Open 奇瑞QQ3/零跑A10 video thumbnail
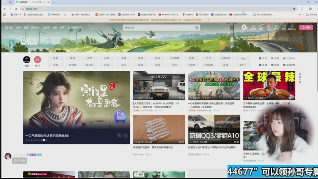Image resolution: width=318 pixels, height=179 pixels. pyautogui.click(x=214, y=130)
